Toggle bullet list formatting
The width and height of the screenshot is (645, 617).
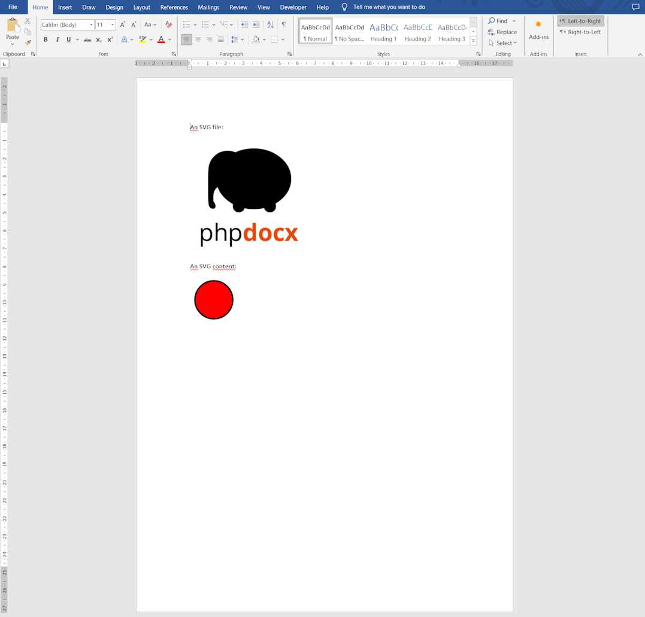tap(186, 25)
